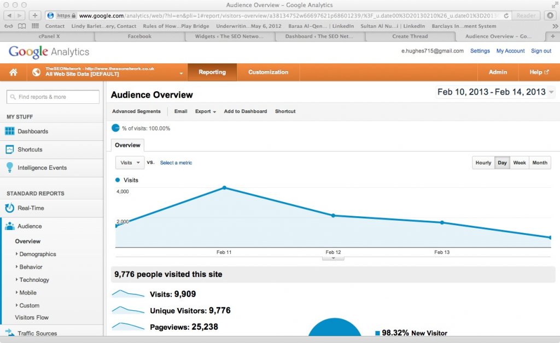Select the Overview chart tab
The height and width of the screenshot is (343, 560).
coord(127,145)
